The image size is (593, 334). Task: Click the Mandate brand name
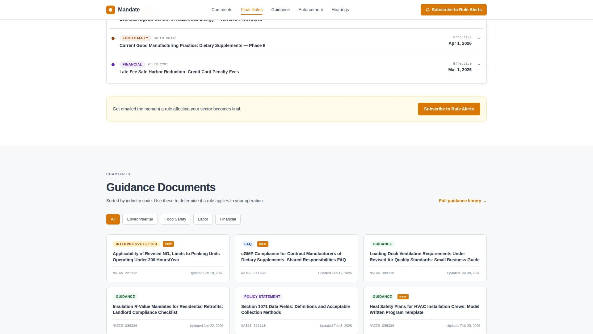pyautogui.click(x=129, y=10)
